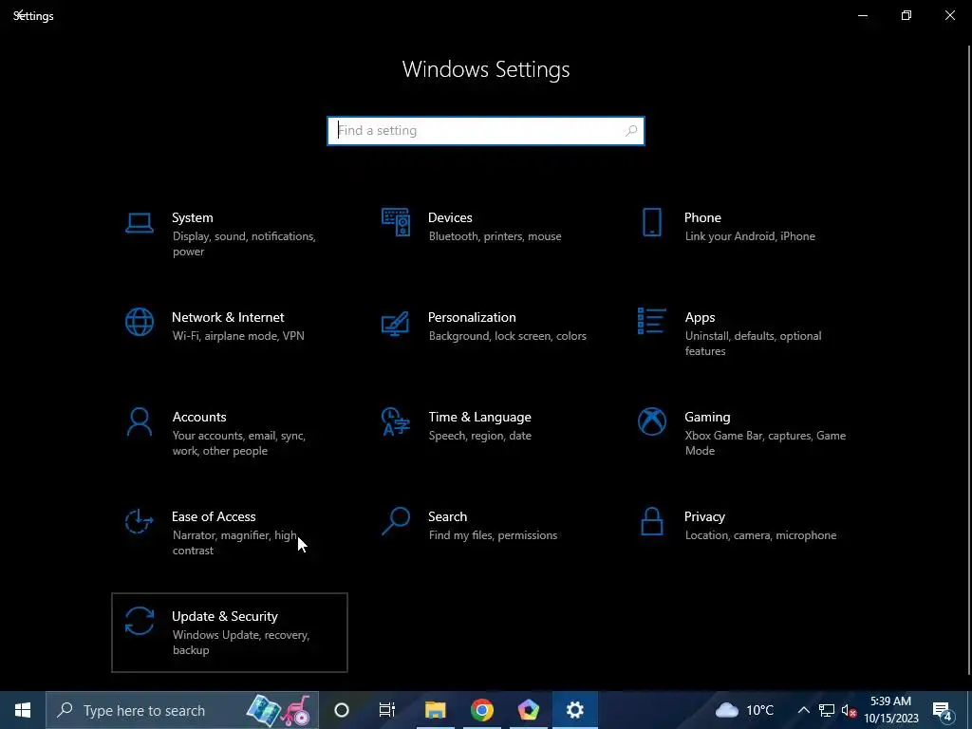972x729 pixels.
Task: Click 'Bluetooth, printers, mouse' description
Action: [495, 236]
